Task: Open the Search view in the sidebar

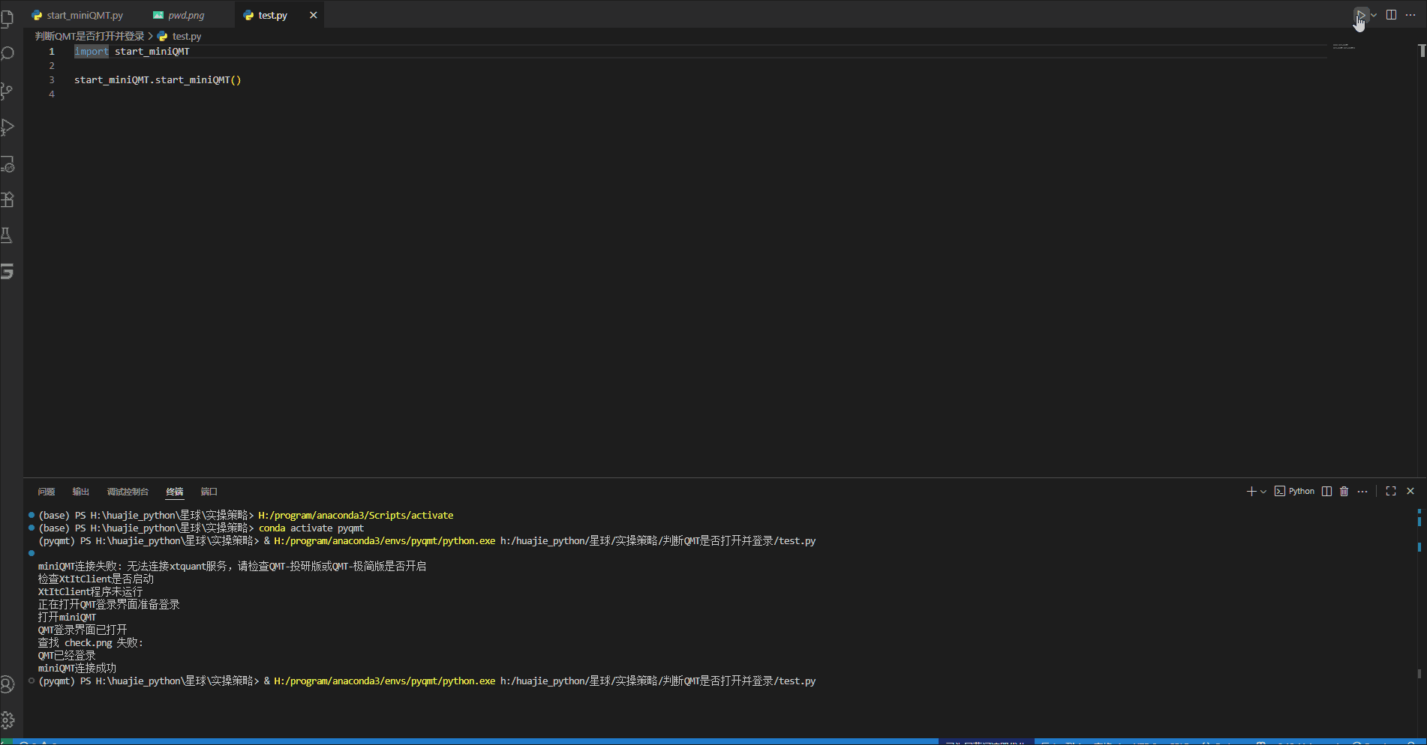Action: pos(8,53)
